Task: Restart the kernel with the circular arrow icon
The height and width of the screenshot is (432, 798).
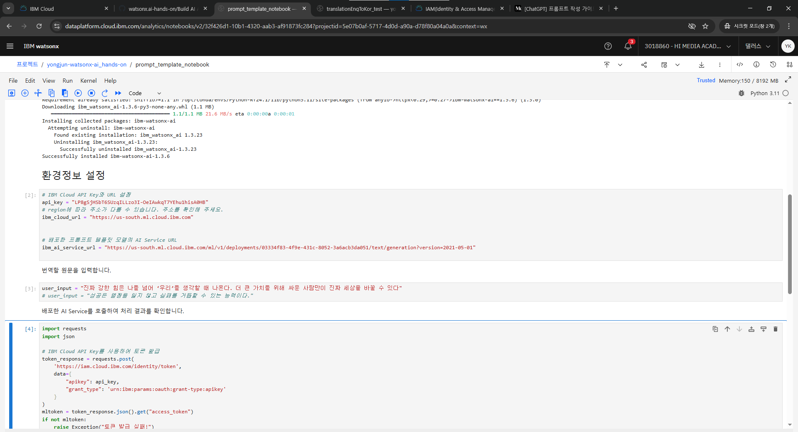Action: (x=105, y=93)
